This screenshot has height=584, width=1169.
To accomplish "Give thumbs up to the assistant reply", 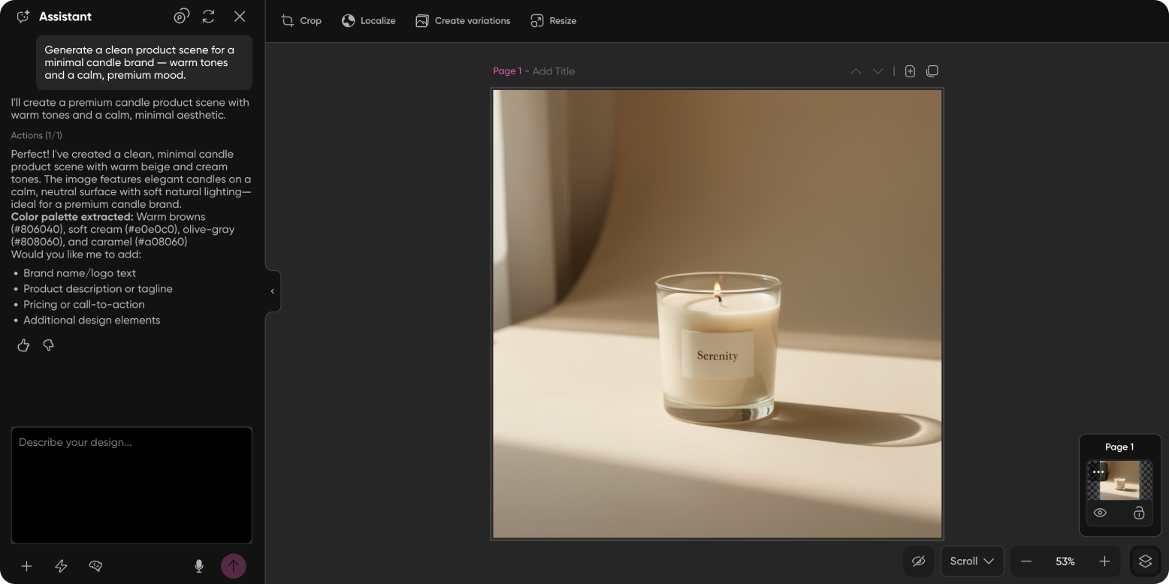I will pos(23,345).
